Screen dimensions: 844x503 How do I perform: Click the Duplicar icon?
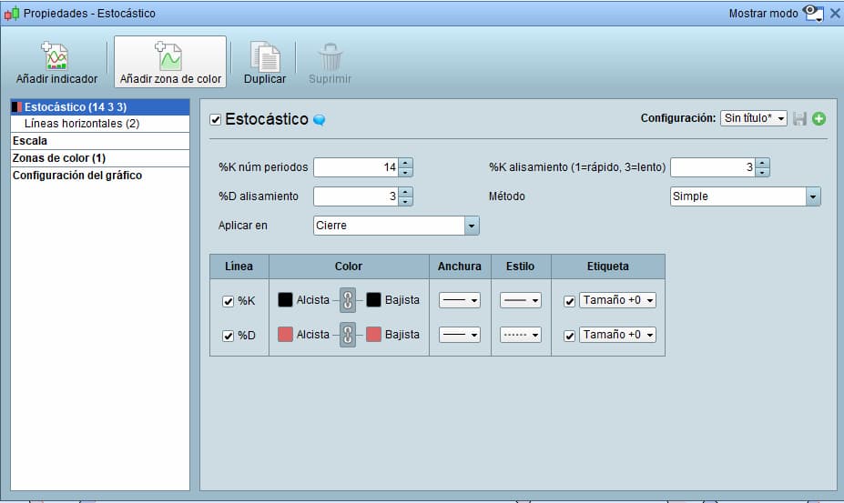click(x=265, y=56)
